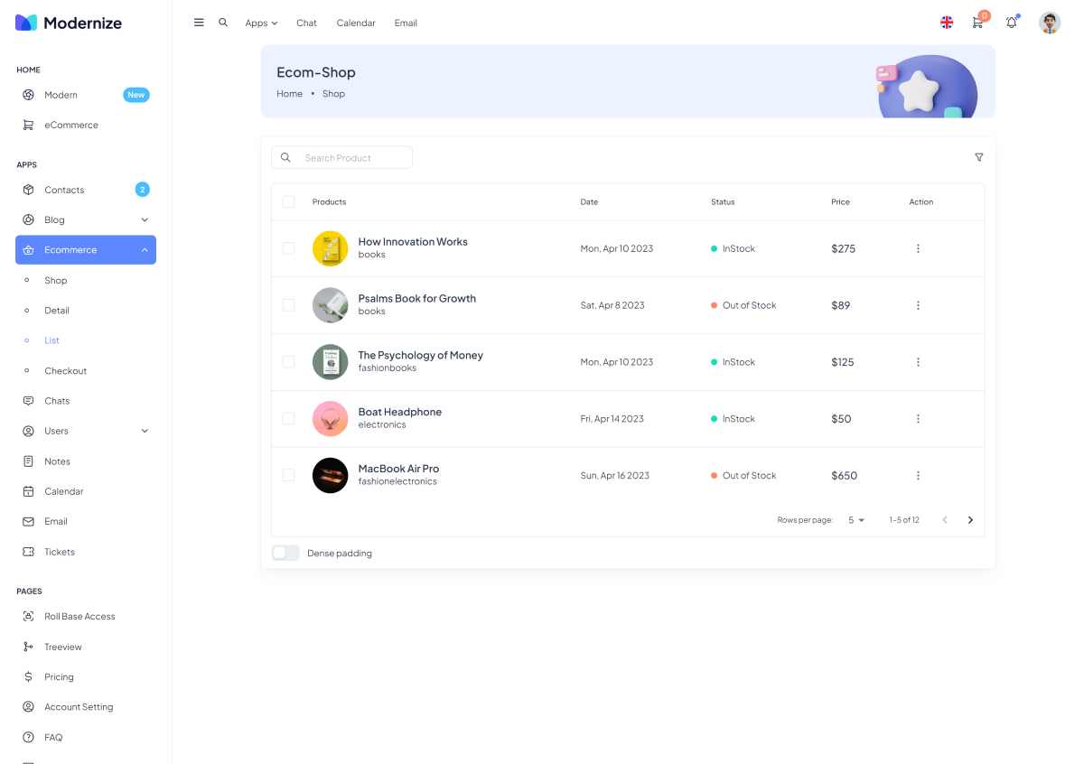Check the select-all products checkbox
Screen dimensions: 1084x764
coord(288,202)
